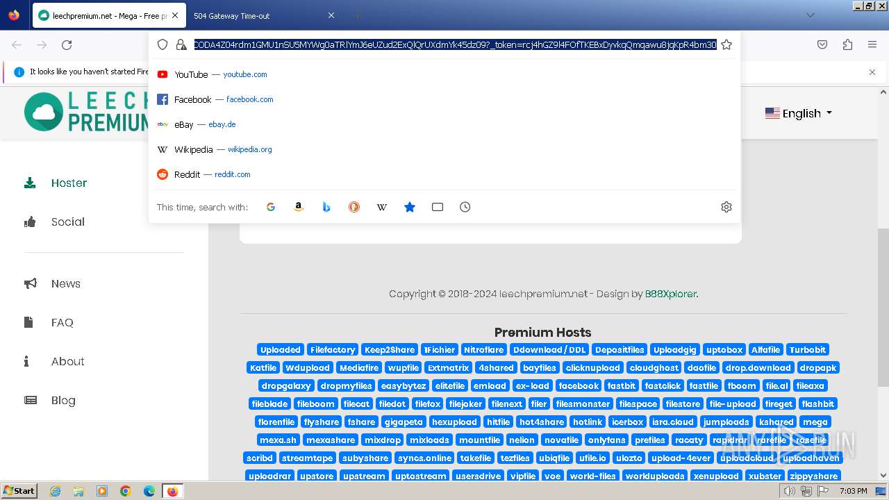Viewport: 889px width, 500px height.
Task: Click the onlyfans host badge
Action: click(x=606, y=440)
